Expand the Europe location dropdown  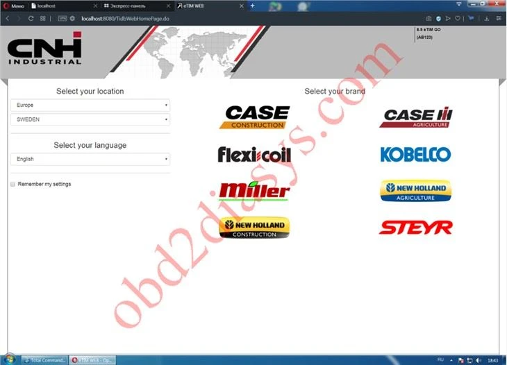(x=90, y=105)
